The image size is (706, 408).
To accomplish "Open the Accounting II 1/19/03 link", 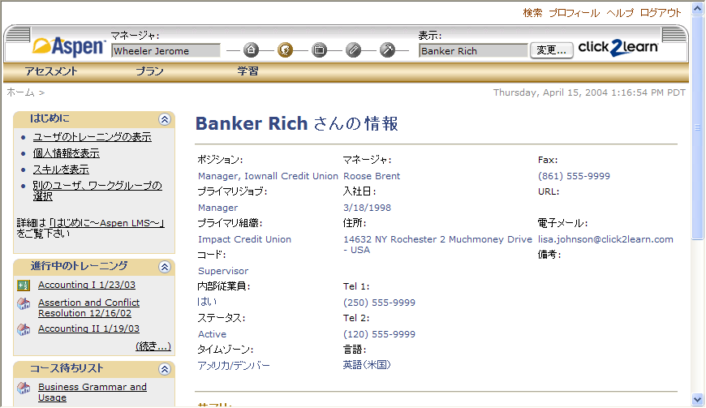I will click(88, 329).
